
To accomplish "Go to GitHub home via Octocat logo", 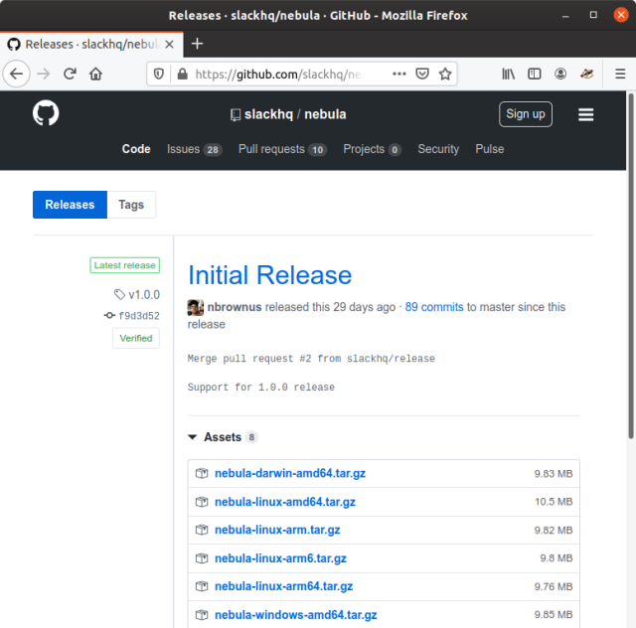I will (x=46, y=112).
